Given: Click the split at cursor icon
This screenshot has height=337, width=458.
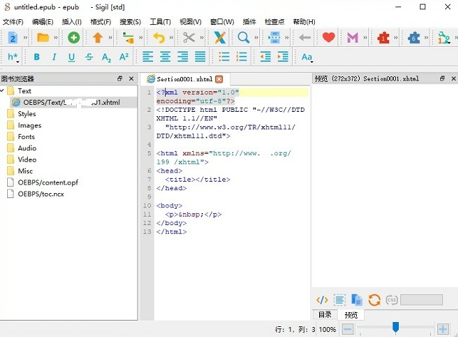Looking at the screenshot, I should click(274, 38).
